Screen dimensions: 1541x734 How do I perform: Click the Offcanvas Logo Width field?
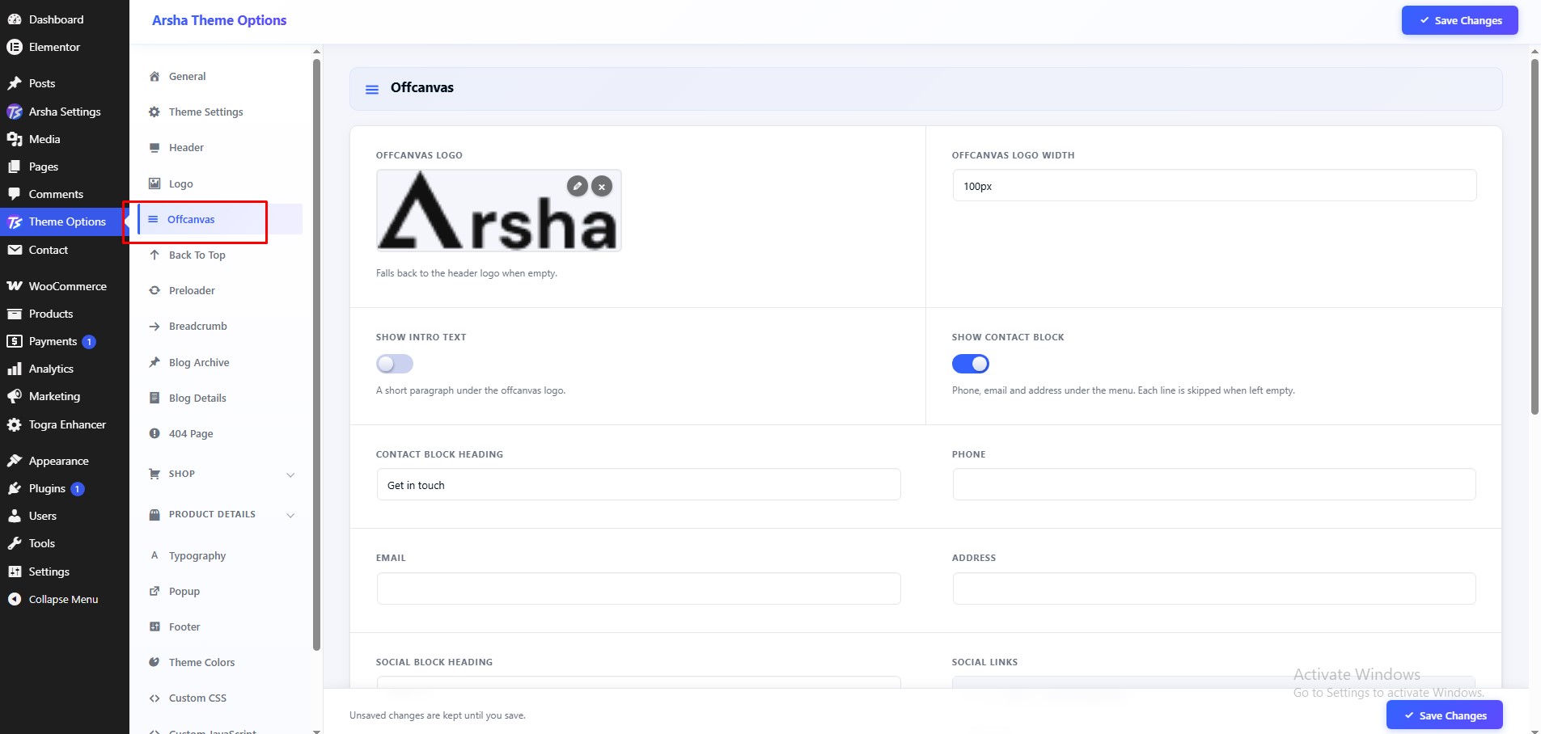click(1214, 186)
